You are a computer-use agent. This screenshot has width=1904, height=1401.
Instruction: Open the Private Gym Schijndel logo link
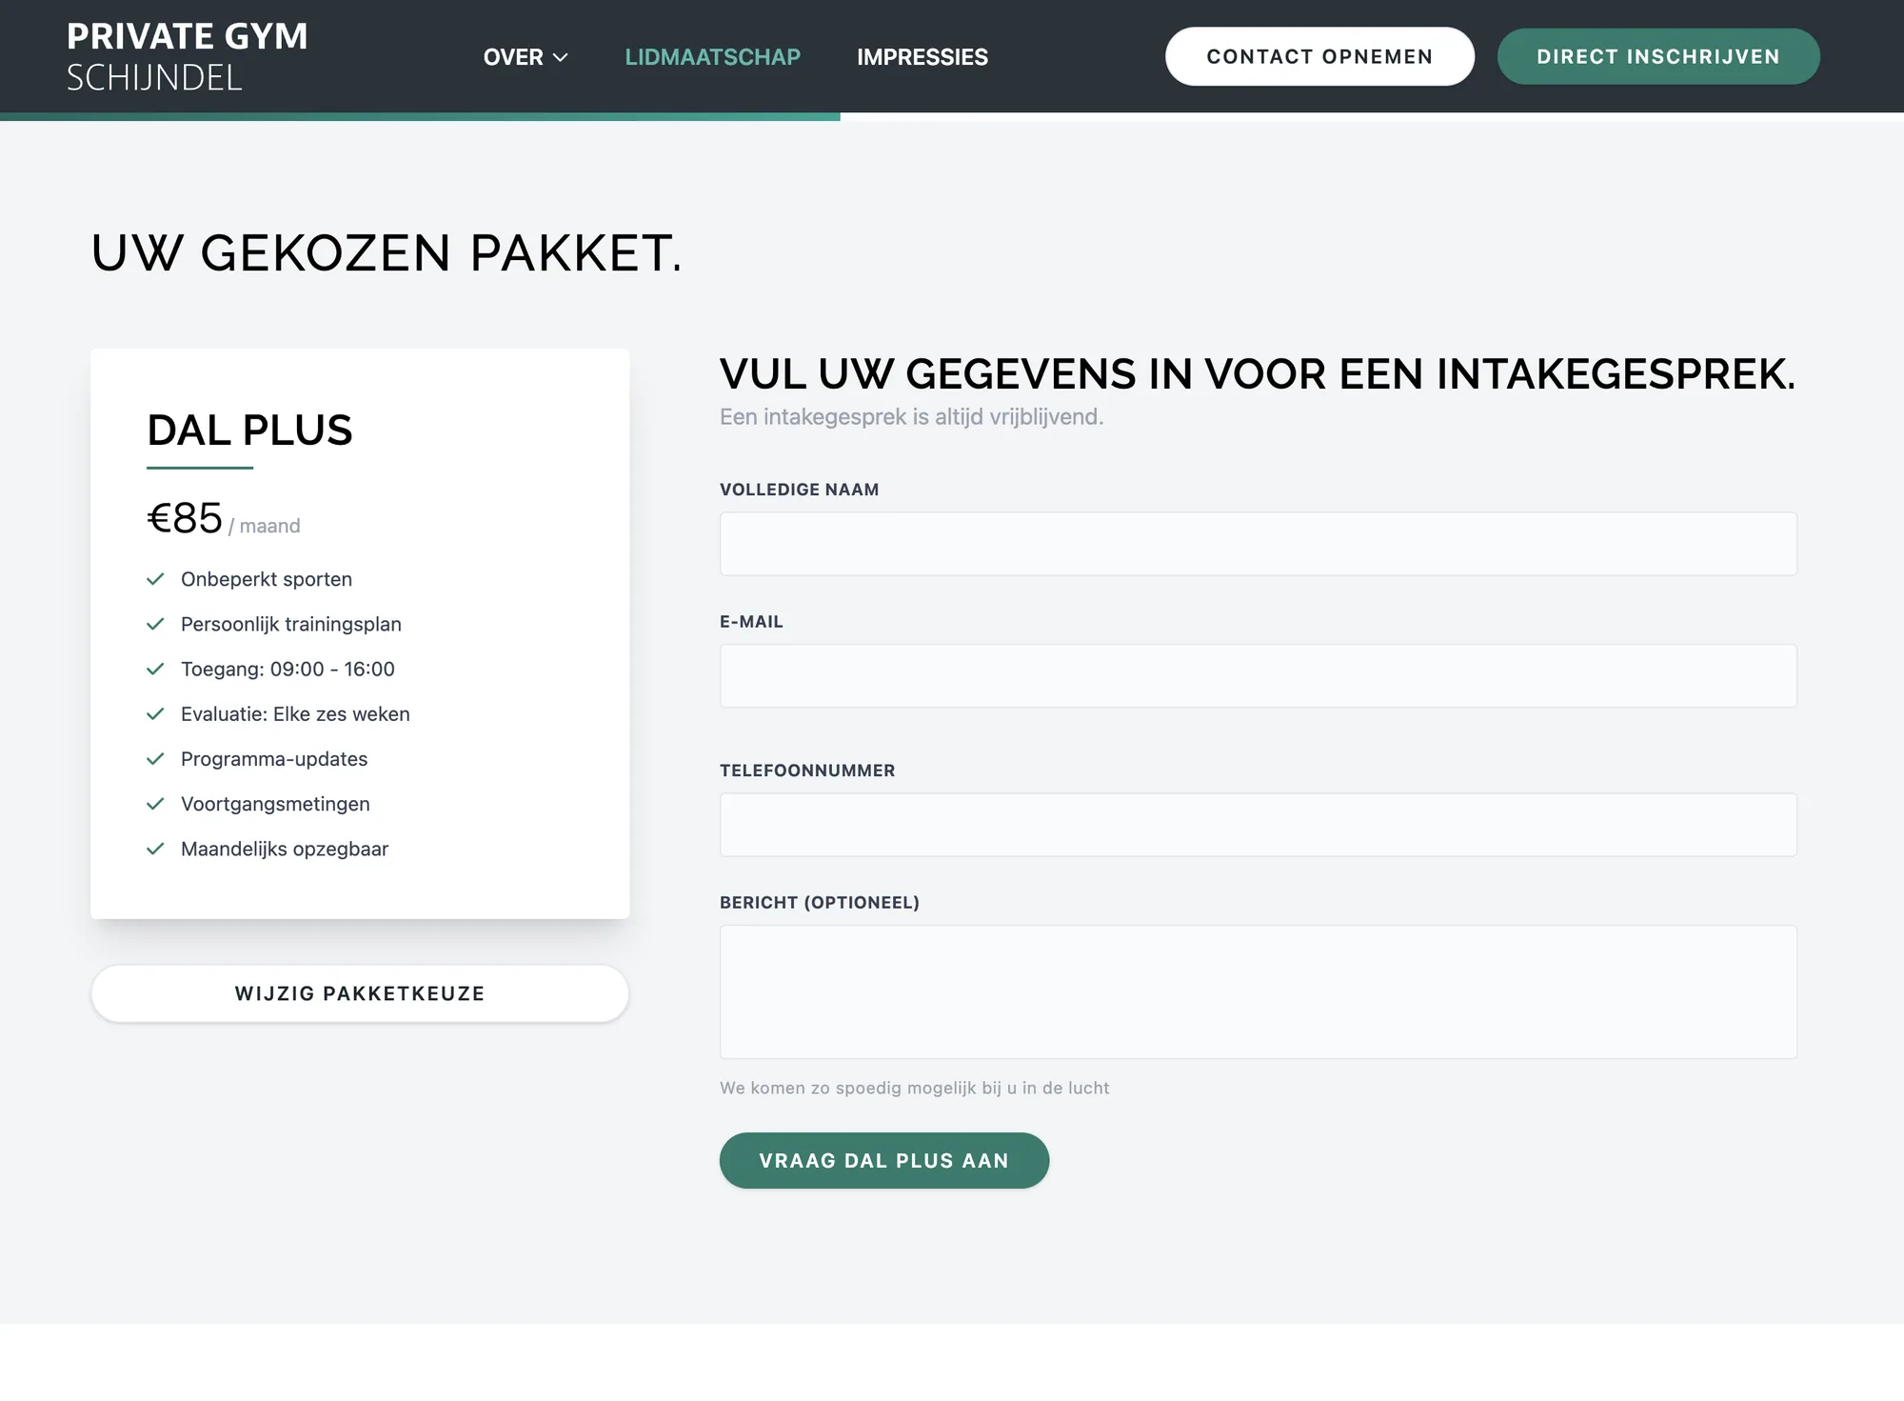click(x=188, y=56)
